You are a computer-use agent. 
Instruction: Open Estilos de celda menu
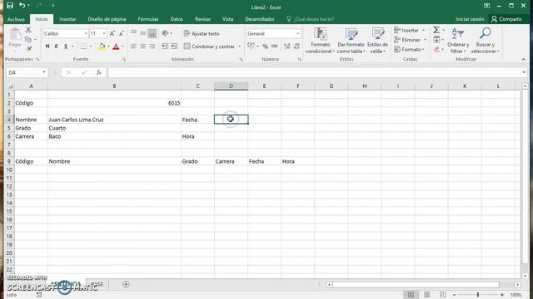377,41
